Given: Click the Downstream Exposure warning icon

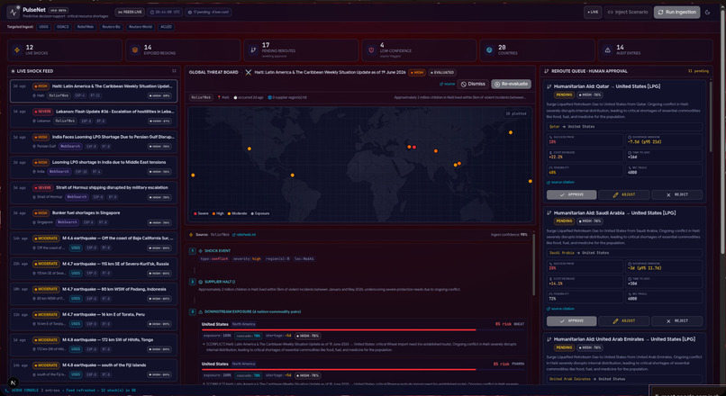Looking at the screenshot, I should pyautogui.click(x=201, y=311).
